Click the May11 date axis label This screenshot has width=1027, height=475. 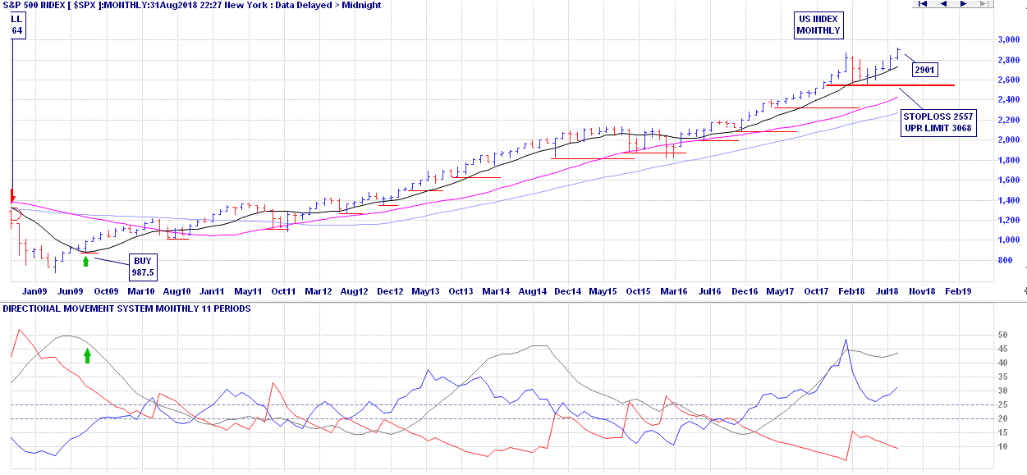248,291
